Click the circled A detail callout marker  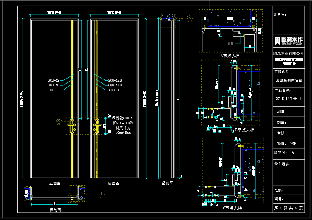(x=190, y=17)
